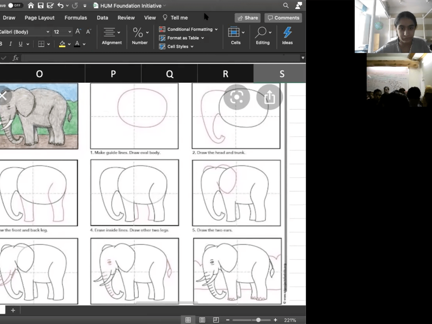The image size is (432, 324).
Task: Open the Alignment group icon
Action: point(109,32)
